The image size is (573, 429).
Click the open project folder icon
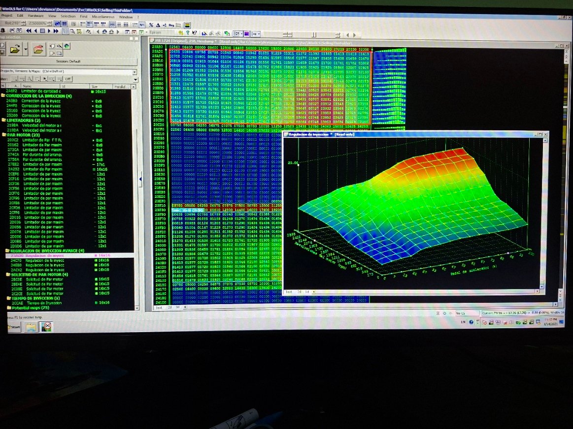15,49
